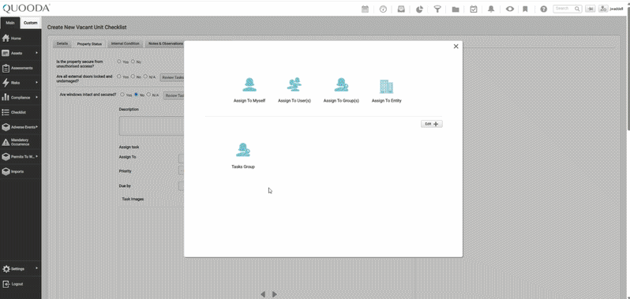Click Review Tasks for external doors
The height and width of the screenshot is (299, 630).
point(172,77)
